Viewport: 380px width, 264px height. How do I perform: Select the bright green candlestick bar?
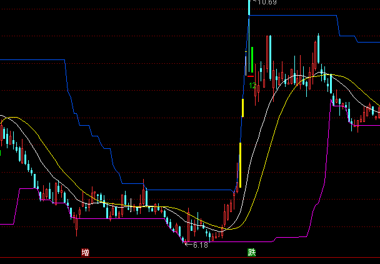click(251, 59)
